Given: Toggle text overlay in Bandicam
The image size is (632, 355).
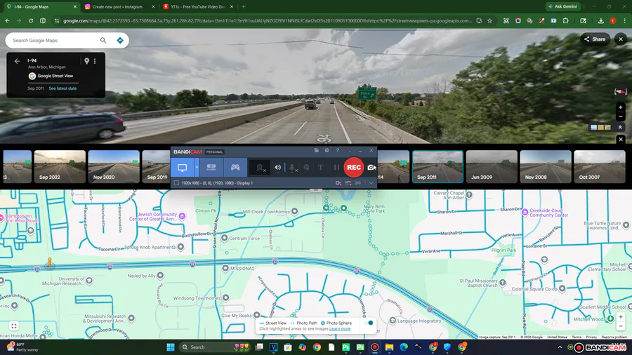Looking at the screenshot, I should (320, 168).
